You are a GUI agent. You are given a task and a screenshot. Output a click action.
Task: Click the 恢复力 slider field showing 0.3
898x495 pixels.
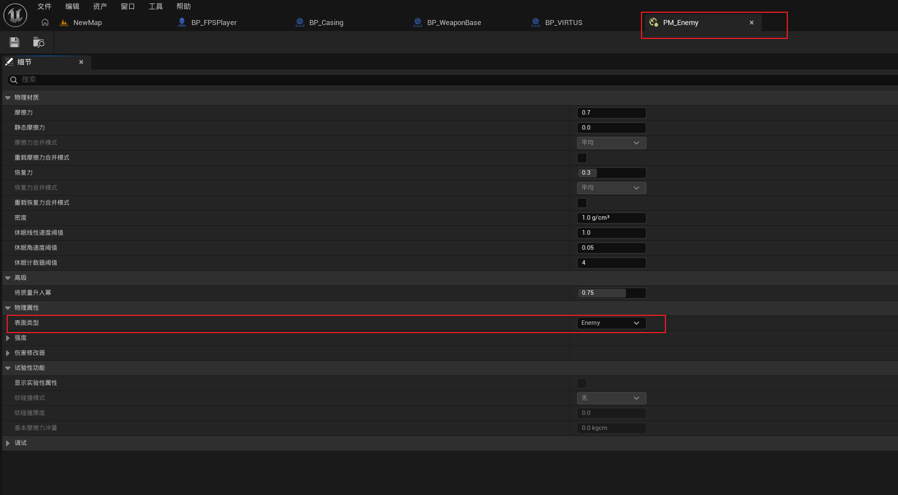pyautogui.click(x=611, y=173)
